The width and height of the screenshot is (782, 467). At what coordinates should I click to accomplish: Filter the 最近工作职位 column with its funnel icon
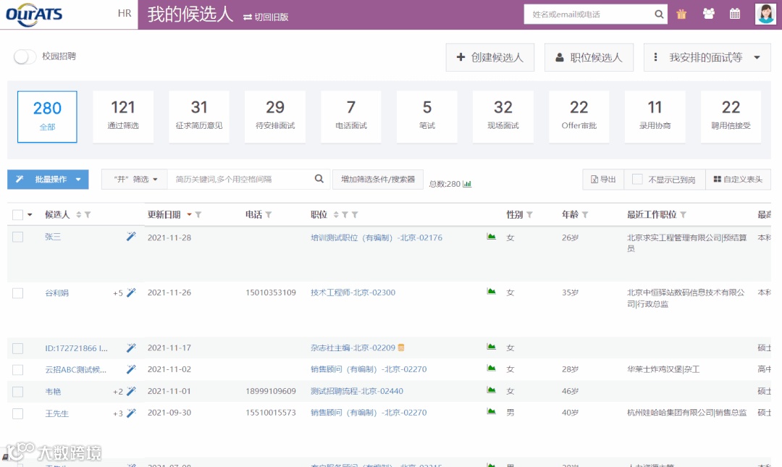point(684,214)
